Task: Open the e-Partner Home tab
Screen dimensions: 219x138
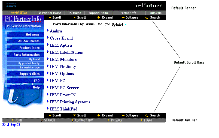Action: coord(50,13)
